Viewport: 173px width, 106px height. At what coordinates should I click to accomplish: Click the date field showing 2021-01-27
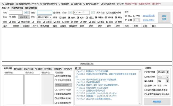pyautogui.click(x=82, y=12)
